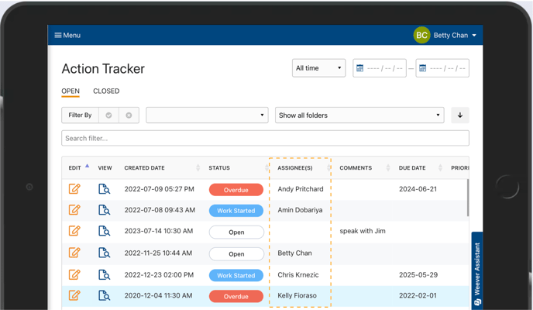The image size is (533, 310).
Task: Open the All time dropdown
Action: [x=318, y=68]
